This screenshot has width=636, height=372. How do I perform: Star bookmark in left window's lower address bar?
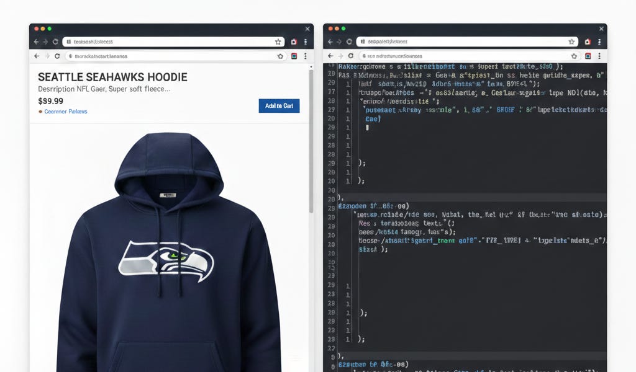[x=280, y=56]
